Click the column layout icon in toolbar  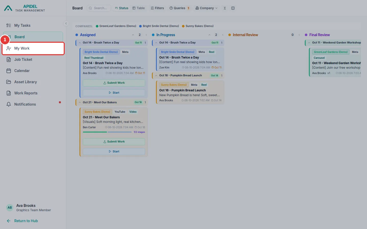(x=233, y=8)
